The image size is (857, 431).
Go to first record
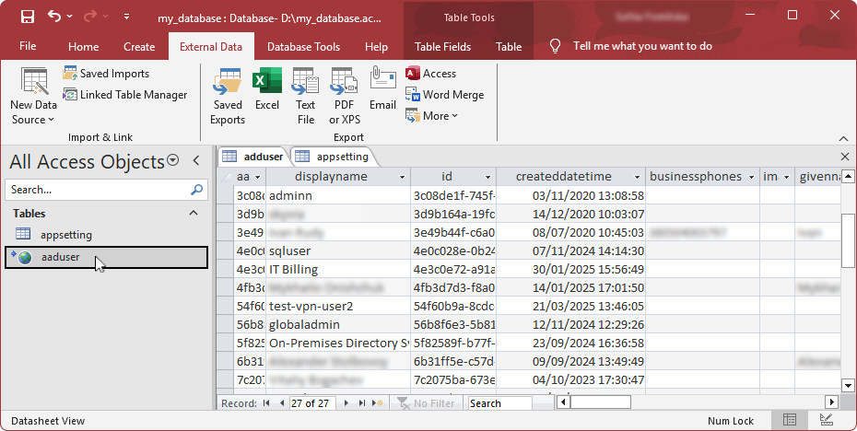point(266,403)
